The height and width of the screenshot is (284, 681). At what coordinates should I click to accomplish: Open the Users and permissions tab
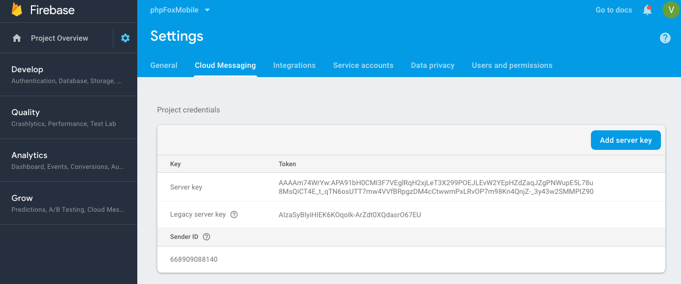(x=512, y=65)
